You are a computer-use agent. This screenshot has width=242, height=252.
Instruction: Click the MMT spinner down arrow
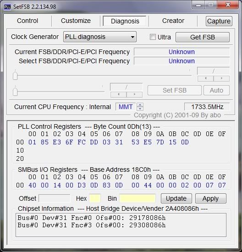pyautogui.click(x=140, y=109)
